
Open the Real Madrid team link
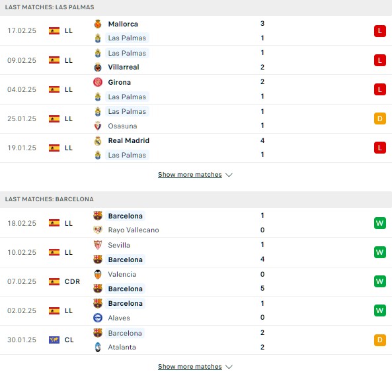128,141
